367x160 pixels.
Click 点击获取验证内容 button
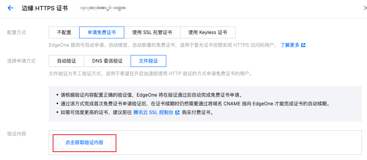click(84, 143)
